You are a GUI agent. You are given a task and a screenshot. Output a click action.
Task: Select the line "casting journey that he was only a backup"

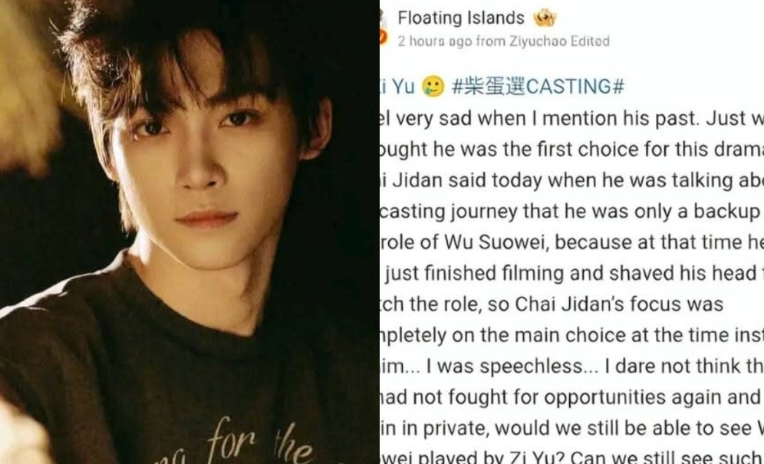pos(570,212)
